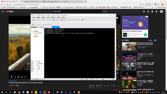The height and width of the screenshot is (94, 167).
Task: Pin the Xshell session manager panel
Action: [x=41, y=27]
